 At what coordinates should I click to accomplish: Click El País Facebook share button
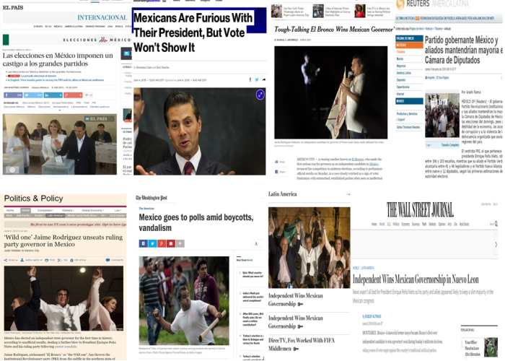(13, 95)
